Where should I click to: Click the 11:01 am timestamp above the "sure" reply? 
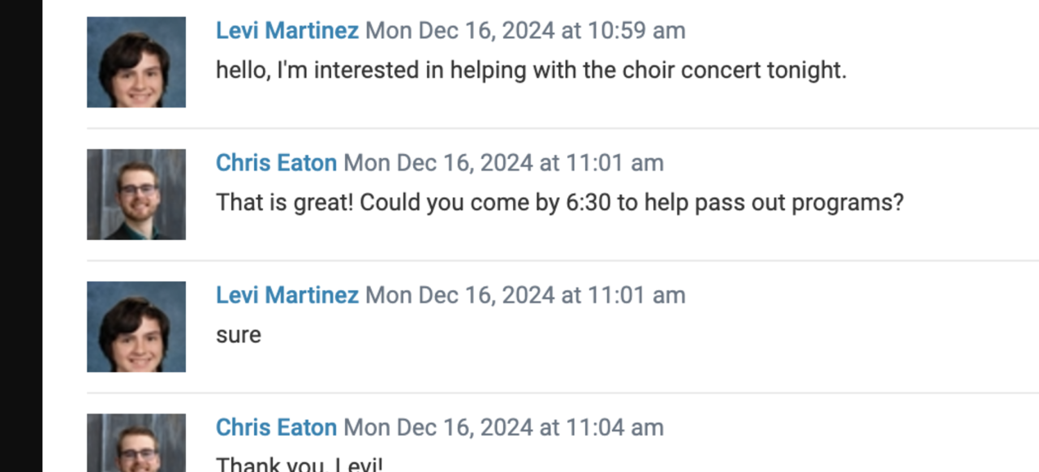[x=525, y=295]
